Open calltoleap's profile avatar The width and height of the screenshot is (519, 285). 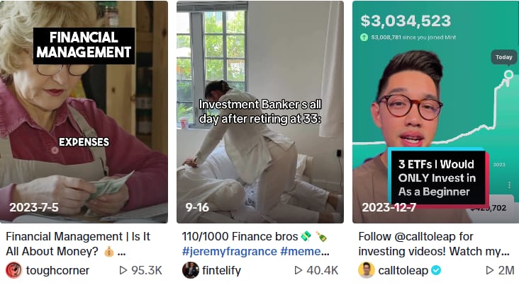(367, 270)
